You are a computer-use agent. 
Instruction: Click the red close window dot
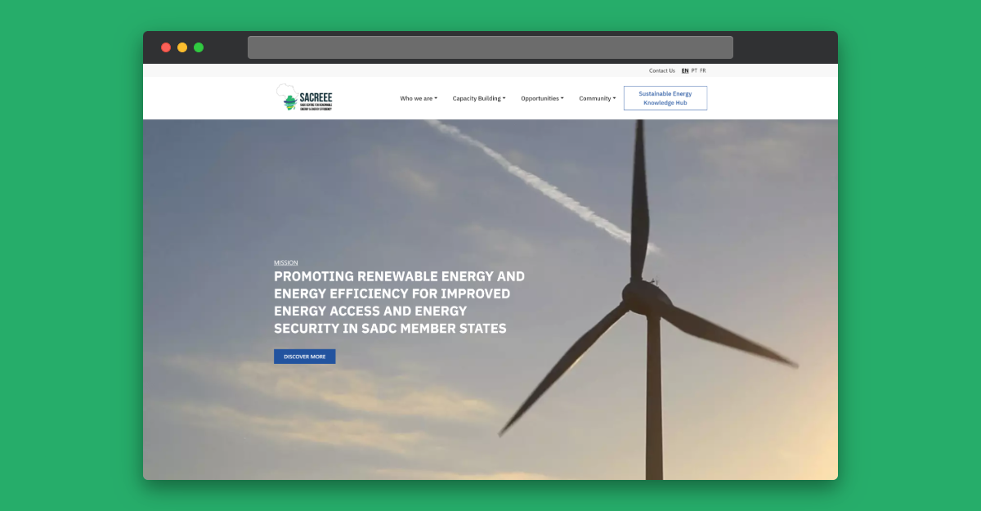[166, 47]
